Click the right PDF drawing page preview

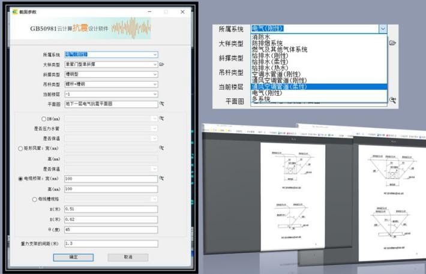(x=392, y=203)
